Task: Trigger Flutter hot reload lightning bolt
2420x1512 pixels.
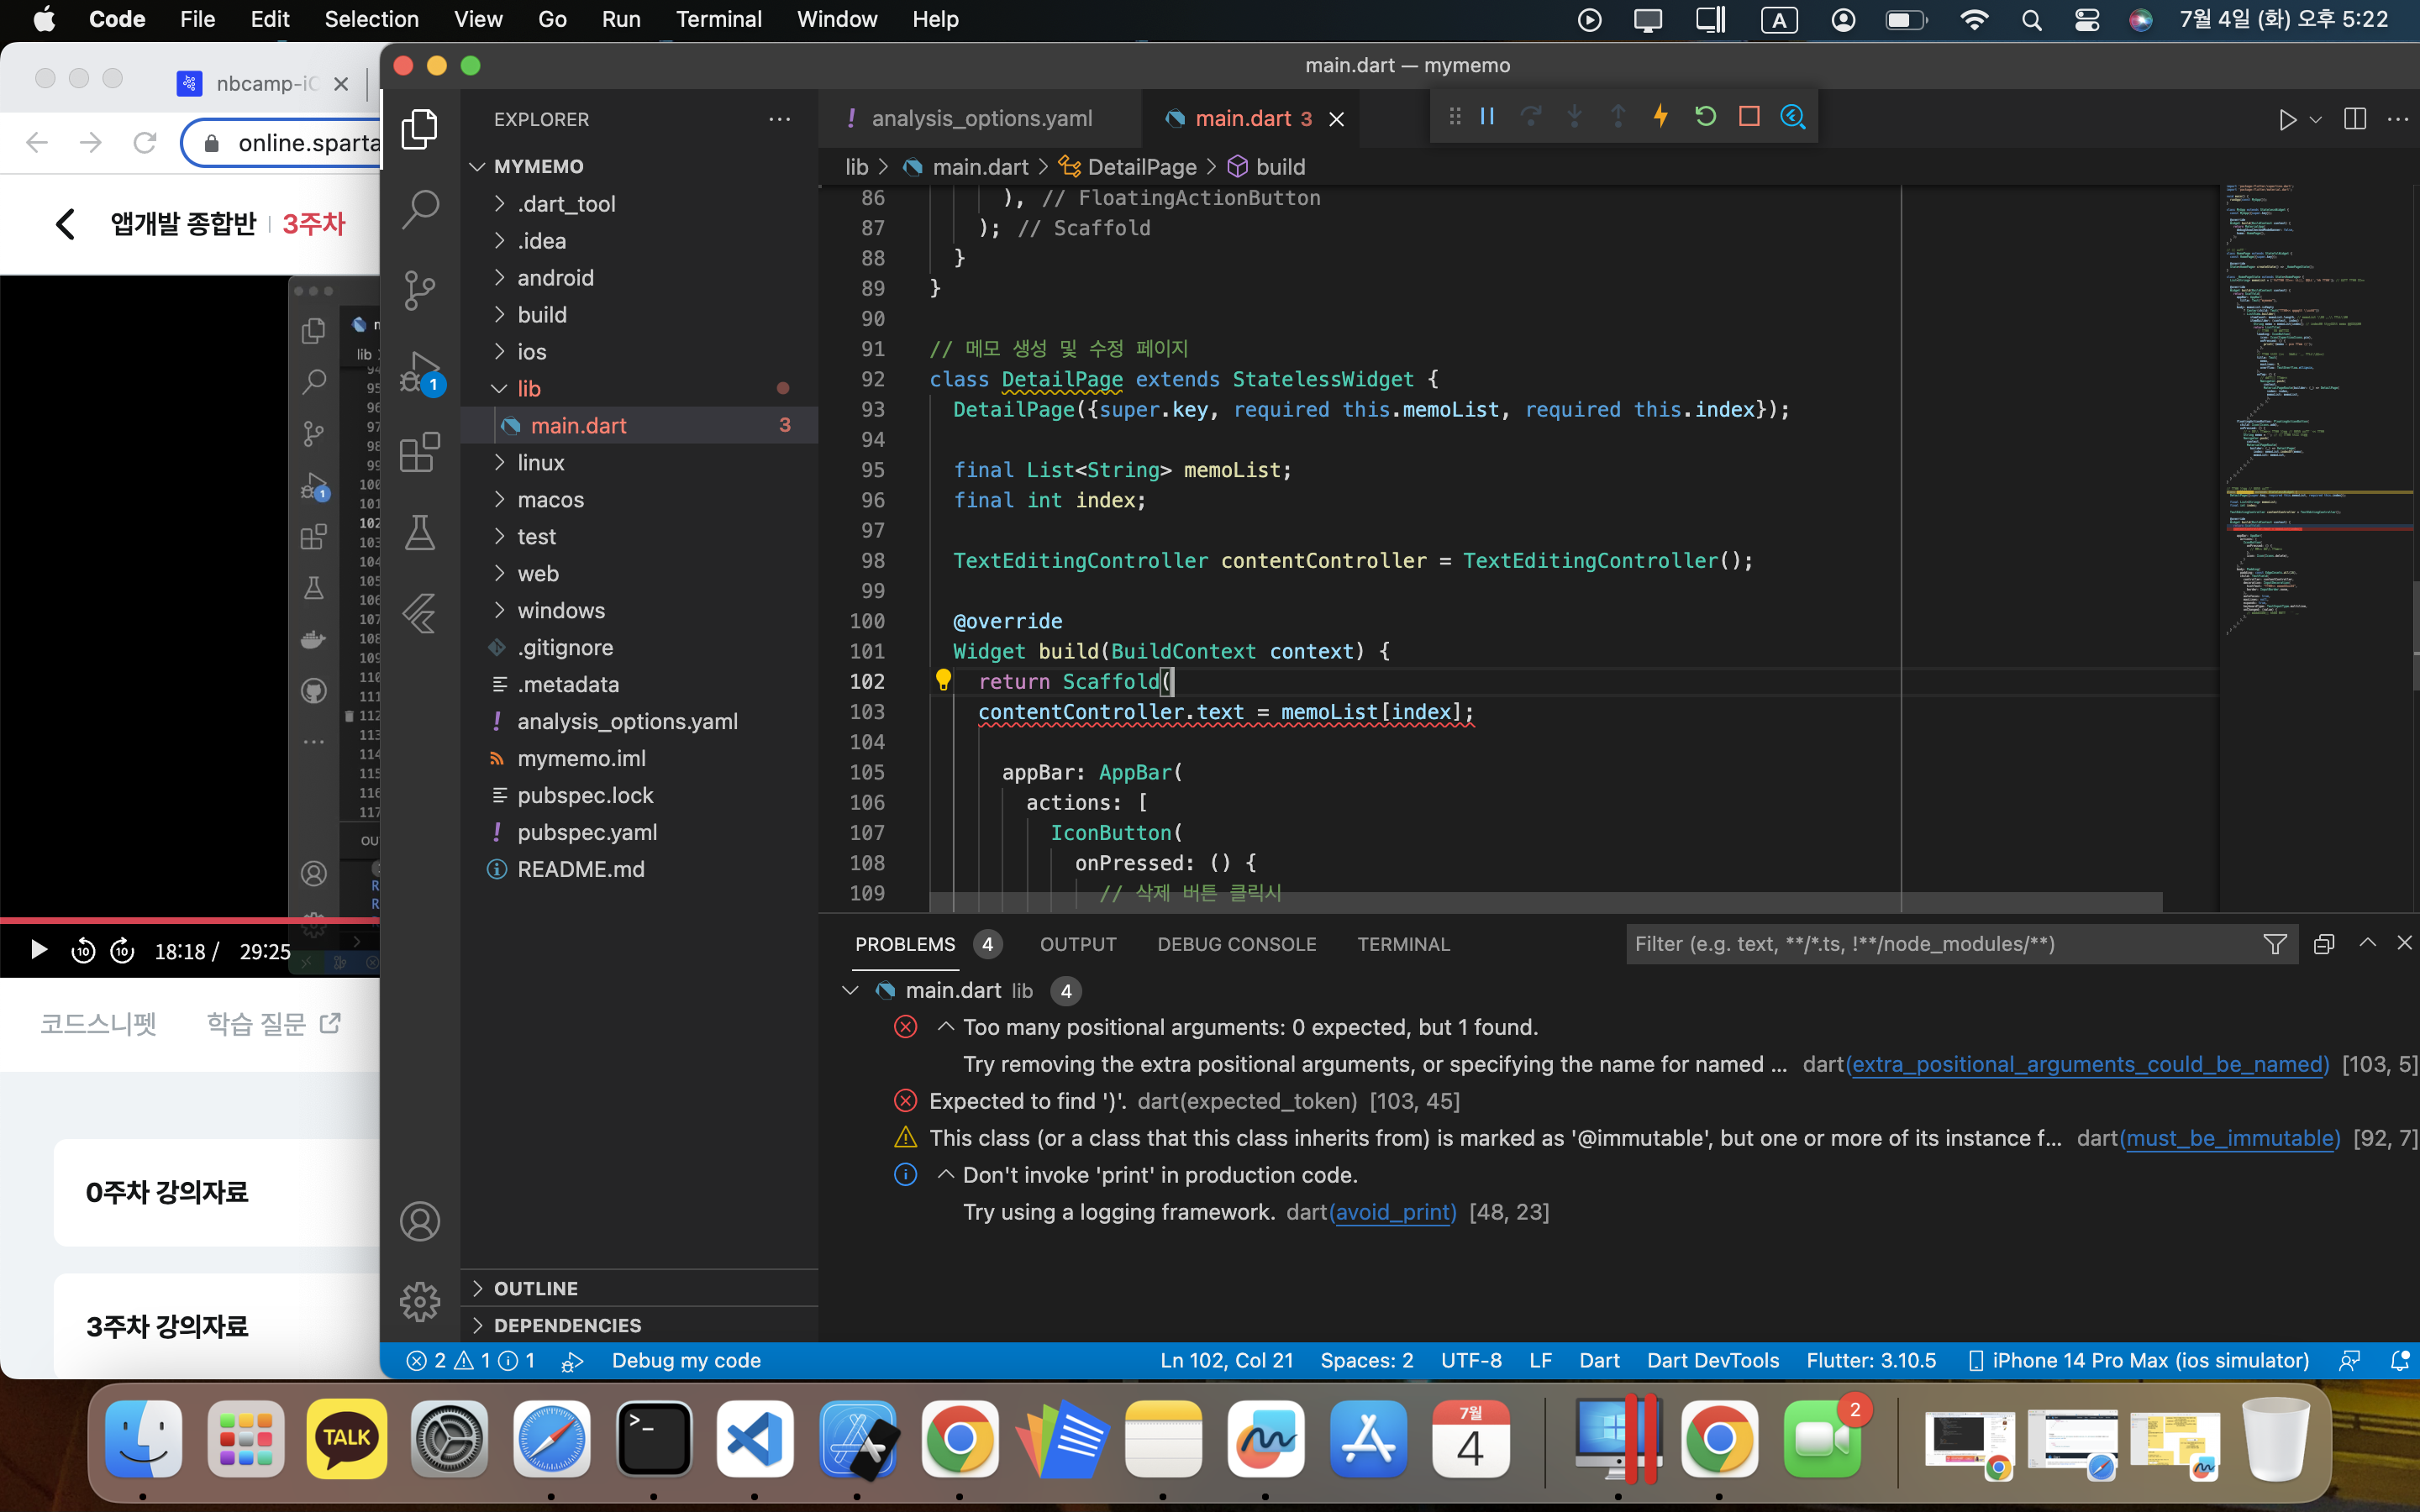Action: [x=1661, y=117]
